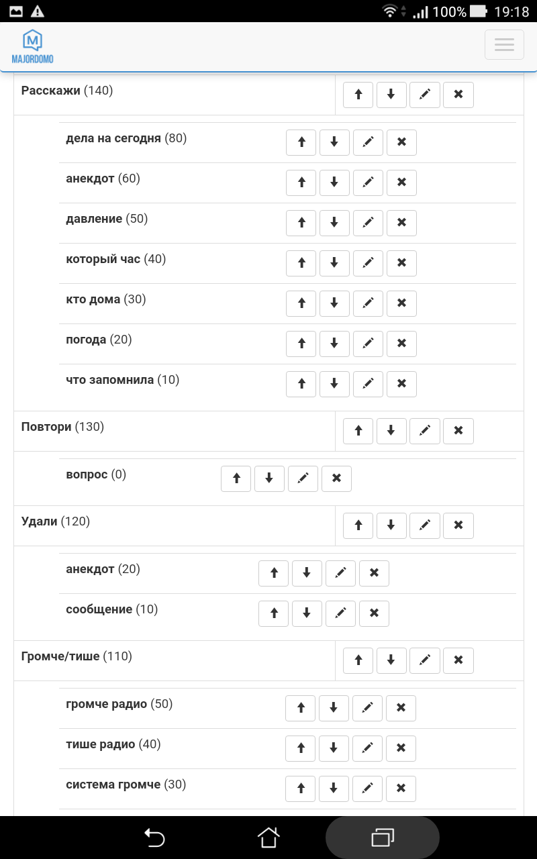Delete the "Громче/тише" group

click(458, 660)
